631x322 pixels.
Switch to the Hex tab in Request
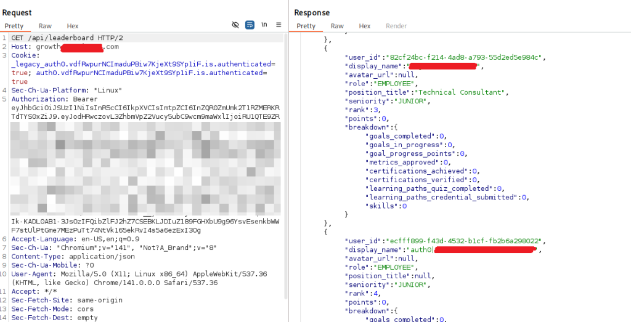coord(73,26)
